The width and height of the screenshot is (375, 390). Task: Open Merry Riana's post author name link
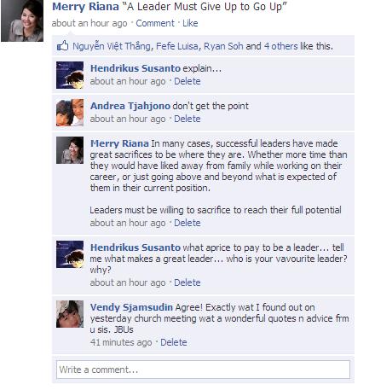click(85, 7)
